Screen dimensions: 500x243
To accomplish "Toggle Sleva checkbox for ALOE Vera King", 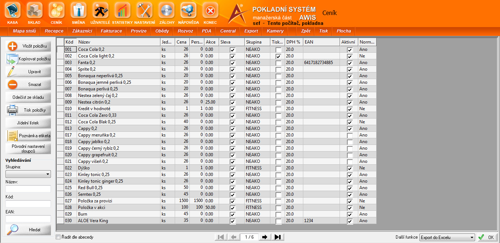I will pos(233,221).
